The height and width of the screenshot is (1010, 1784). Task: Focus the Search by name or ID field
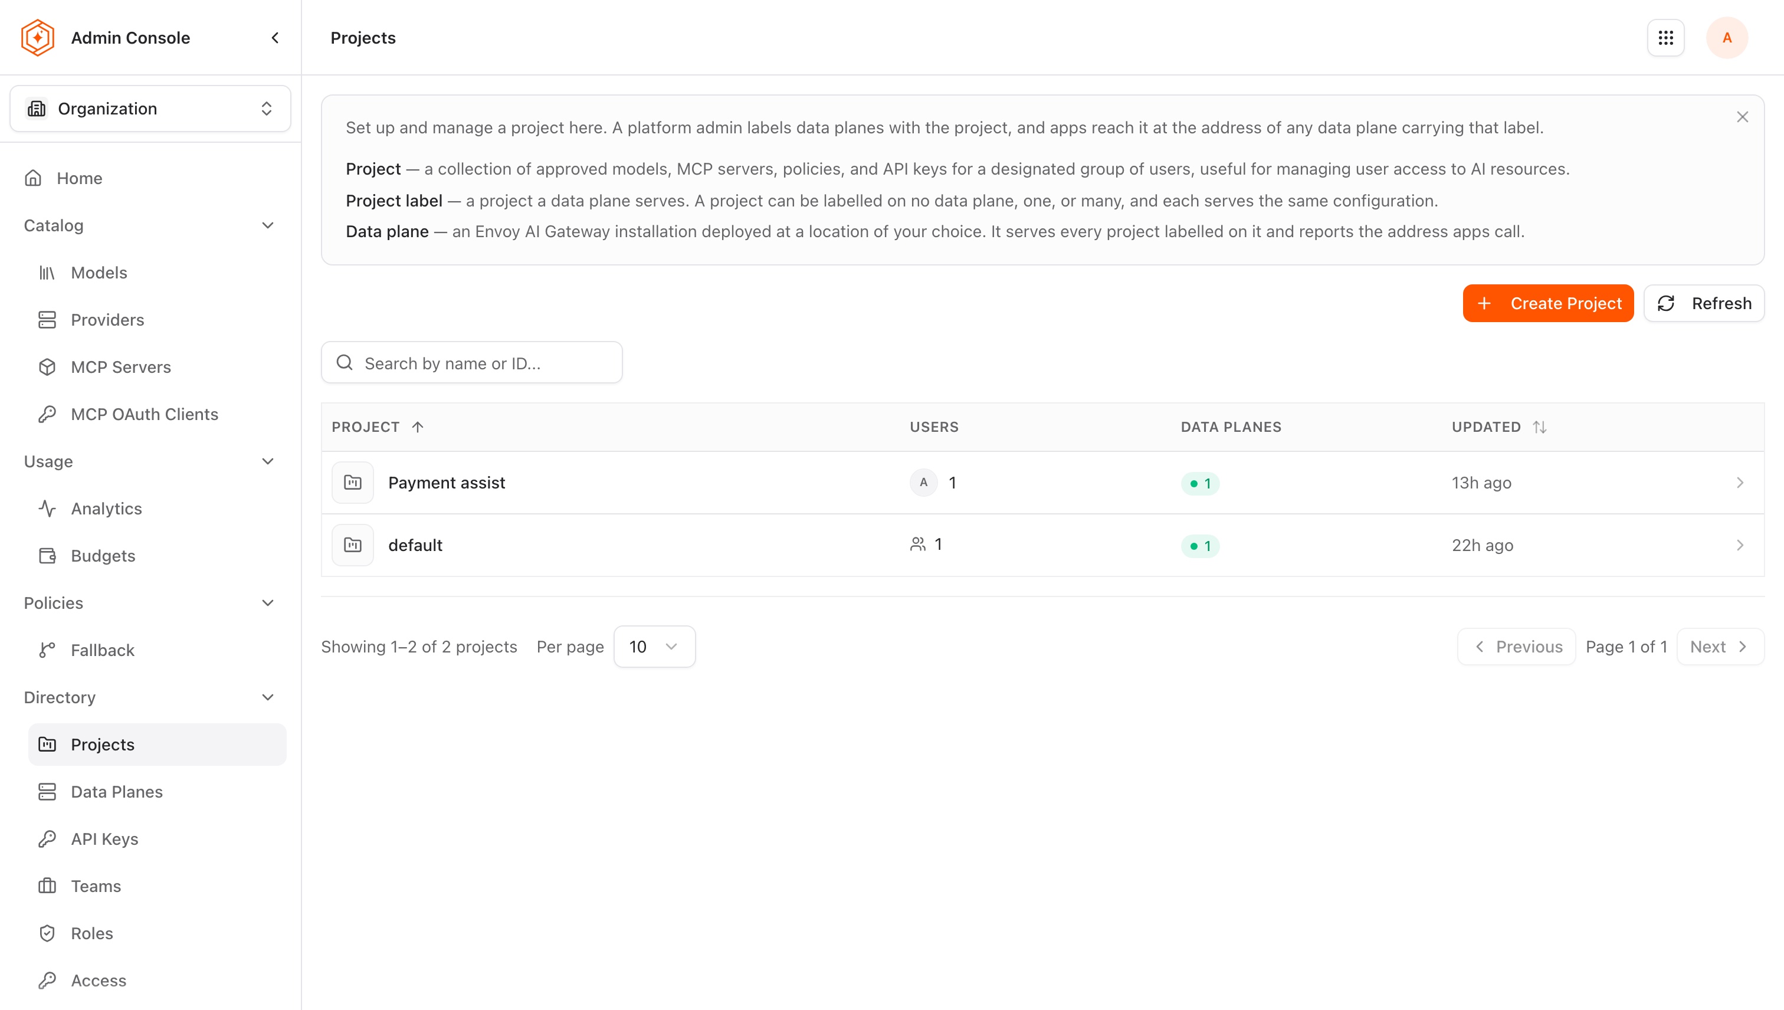pyautogui.click(x=472, y=363)
